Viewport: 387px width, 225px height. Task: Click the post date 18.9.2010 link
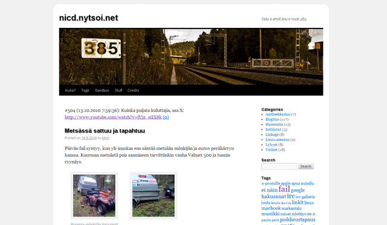(89, 138)
